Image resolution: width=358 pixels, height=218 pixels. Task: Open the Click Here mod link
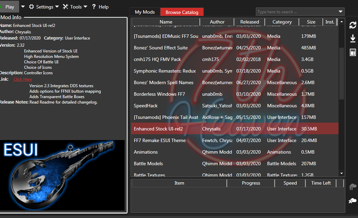click(x=23, y=79)
